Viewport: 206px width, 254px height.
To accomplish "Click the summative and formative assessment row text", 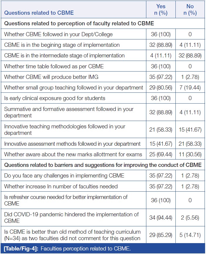I will 68,112.
